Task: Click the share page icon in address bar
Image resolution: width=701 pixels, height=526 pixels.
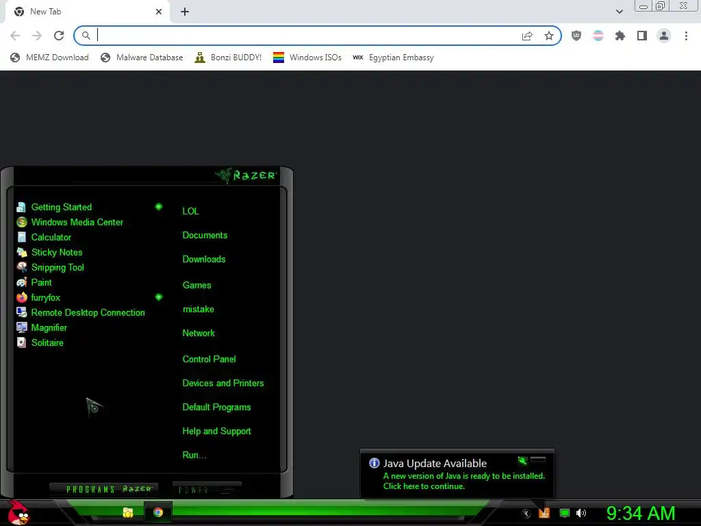Action: tap(527, 36)
